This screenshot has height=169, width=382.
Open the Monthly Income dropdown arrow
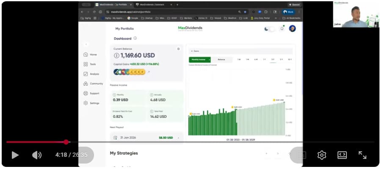click(209, 60)
